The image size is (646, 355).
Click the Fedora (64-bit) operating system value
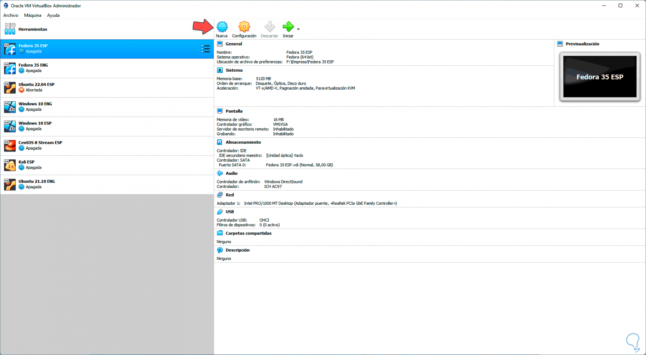(x=300, y=57)
